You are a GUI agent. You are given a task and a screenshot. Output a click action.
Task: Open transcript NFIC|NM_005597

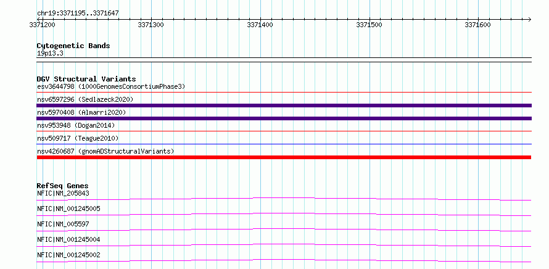point(63,224)
